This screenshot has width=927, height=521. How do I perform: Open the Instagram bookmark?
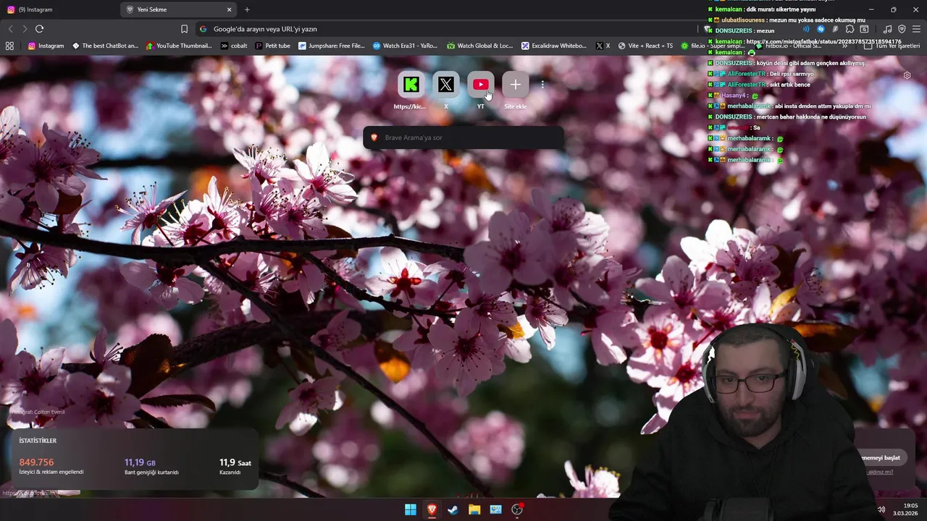[46, 46]
